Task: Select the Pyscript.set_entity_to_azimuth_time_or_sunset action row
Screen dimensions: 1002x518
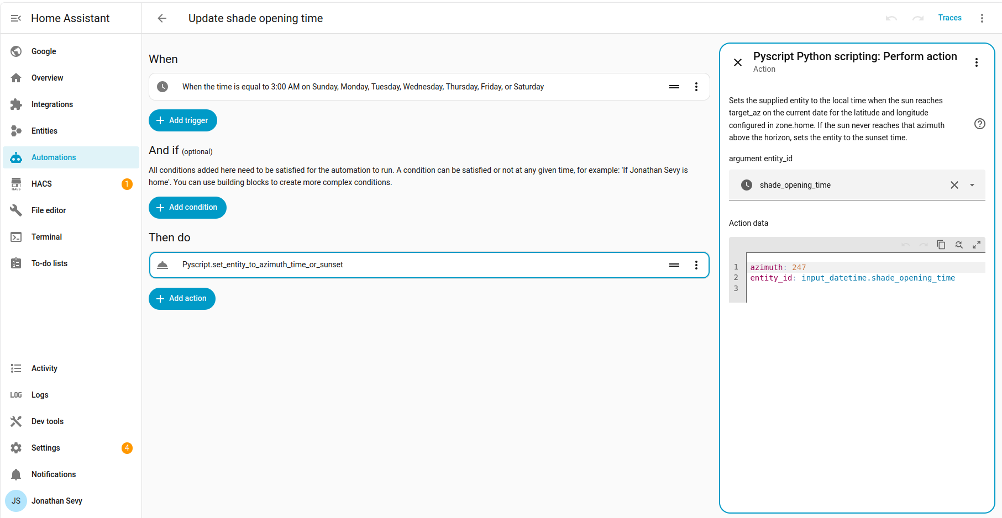Action: pyautogui.click(x=429, y=265)
